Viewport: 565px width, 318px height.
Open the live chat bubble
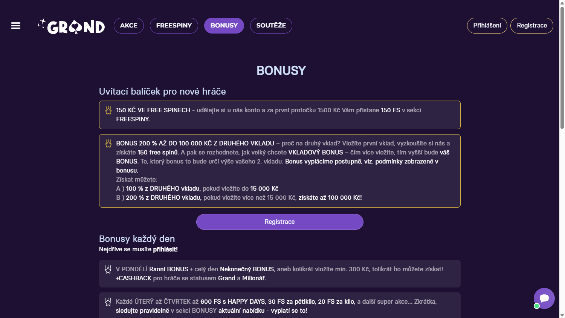point(544,298)
